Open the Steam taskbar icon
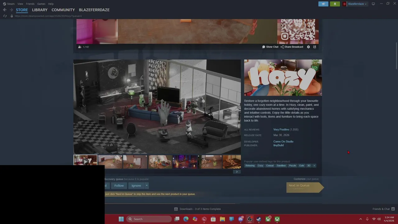This screenshot has height=224, width=398. [259, 219]
